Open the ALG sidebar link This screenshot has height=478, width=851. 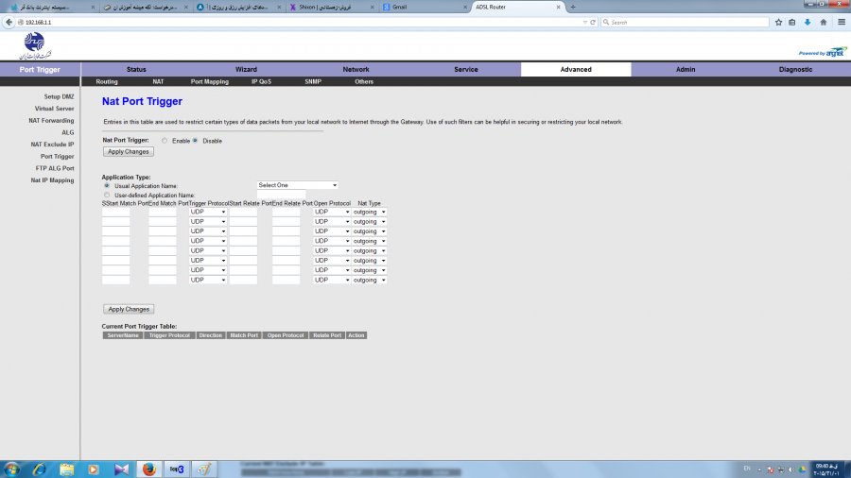(68, 132)
